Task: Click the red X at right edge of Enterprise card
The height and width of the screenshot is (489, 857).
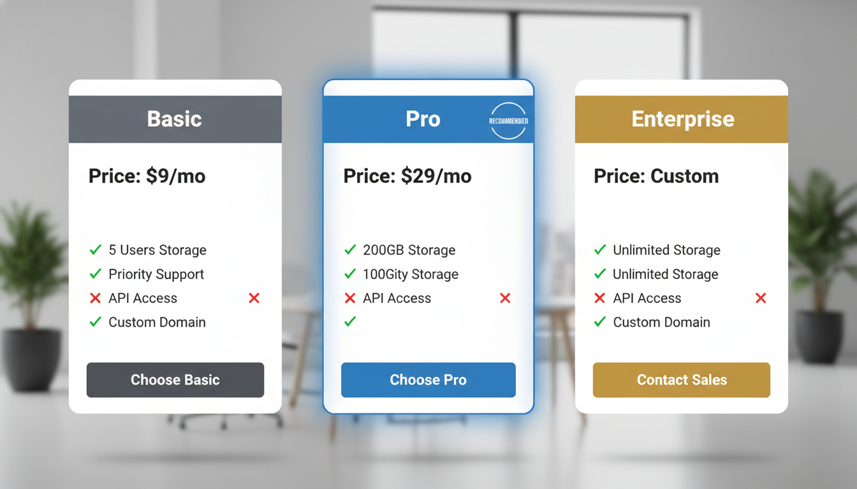Action: pos(760,298)
